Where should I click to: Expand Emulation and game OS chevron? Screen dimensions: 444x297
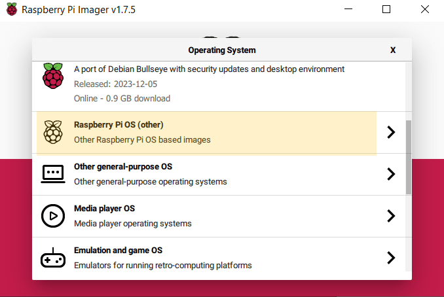tap(391, 258)
